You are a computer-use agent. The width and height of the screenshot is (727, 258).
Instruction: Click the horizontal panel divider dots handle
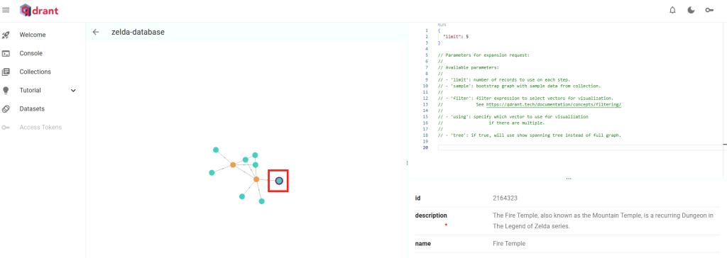pos(569,179)
